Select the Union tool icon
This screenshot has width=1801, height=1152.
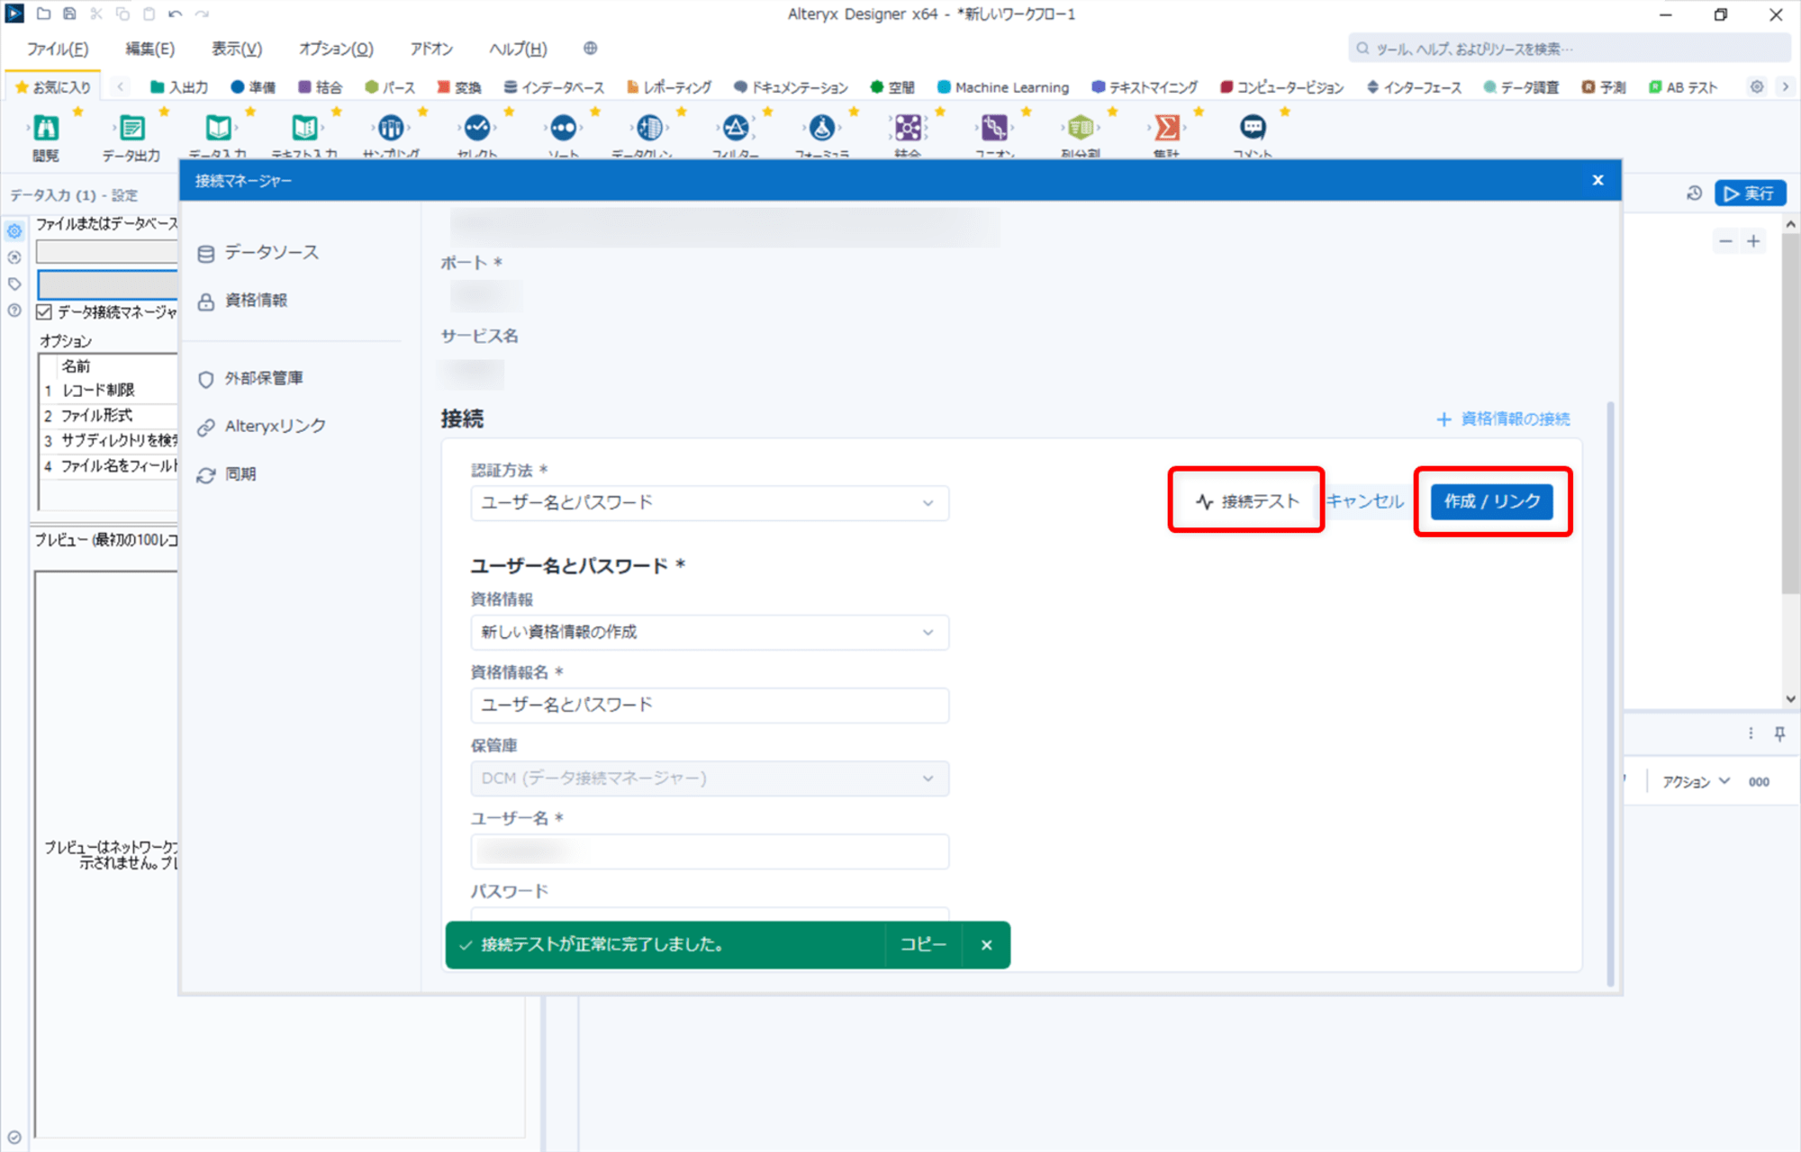pyautogui.click(x=994, y=128)
